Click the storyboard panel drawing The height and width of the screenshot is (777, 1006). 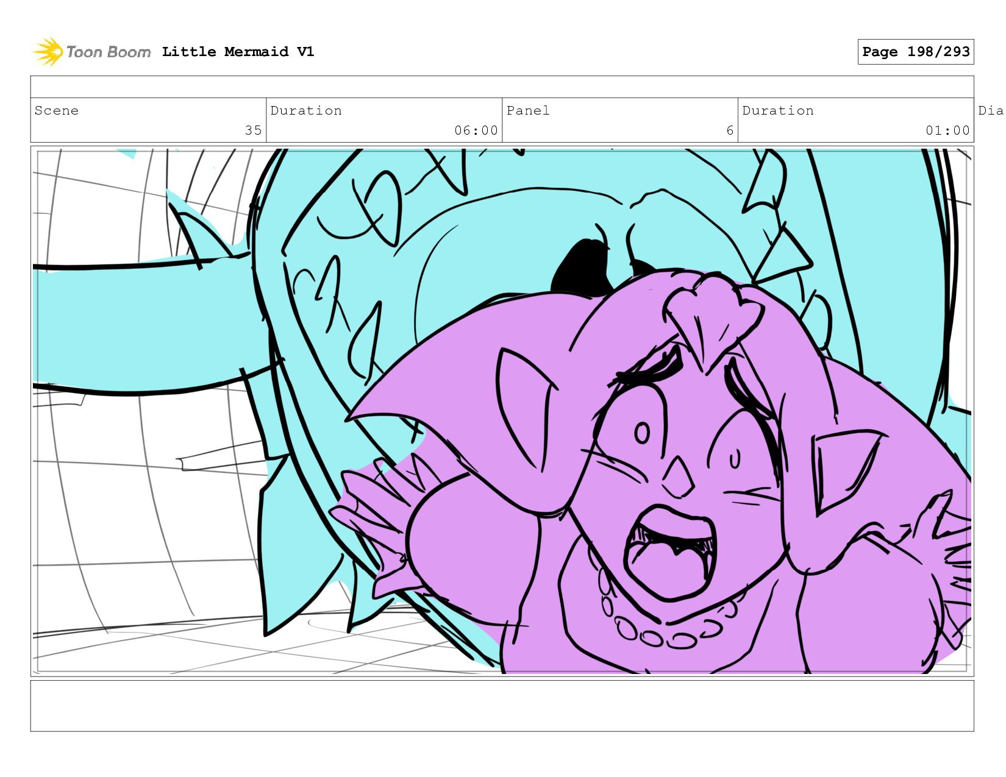click(502, 411)
